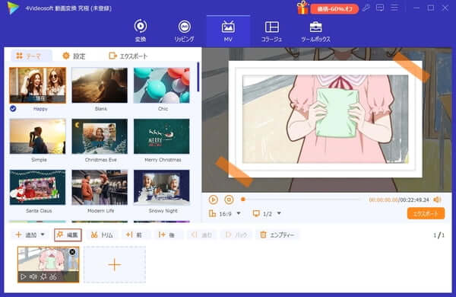Select the 設定 (Settings) tab

[74, 56]
